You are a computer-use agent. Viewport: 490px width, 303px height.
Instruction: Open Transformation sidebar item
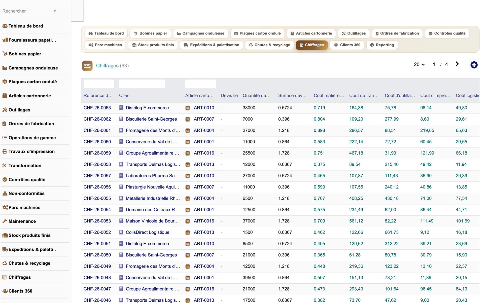[35, 166]
